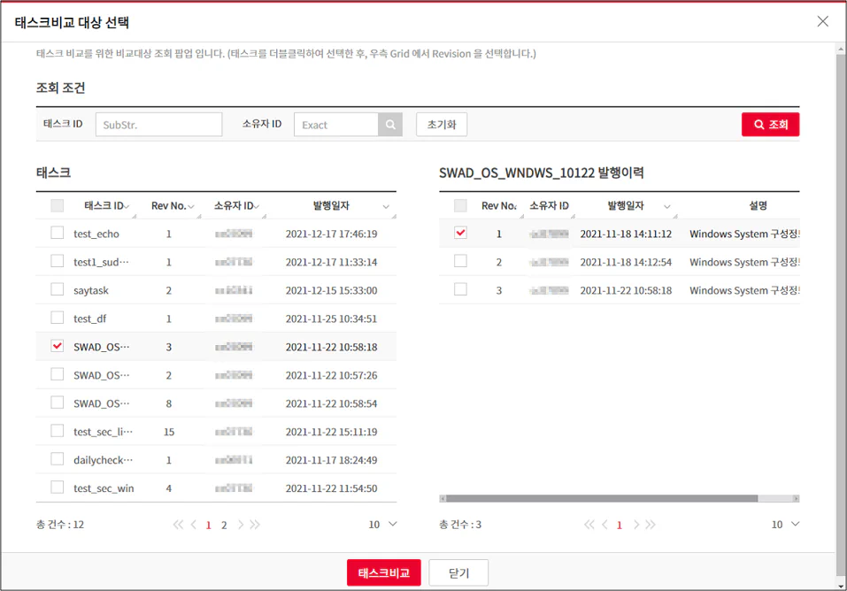Check revision 2 in the revision history table
847x591 pixels.
pos(460,261)
